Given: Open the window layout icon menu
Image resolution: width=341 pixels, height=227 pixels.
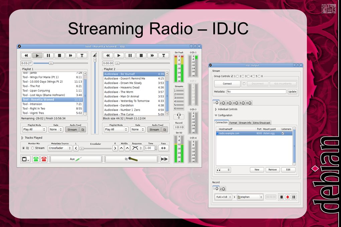Looking at the screenshot, I should 26,159.
